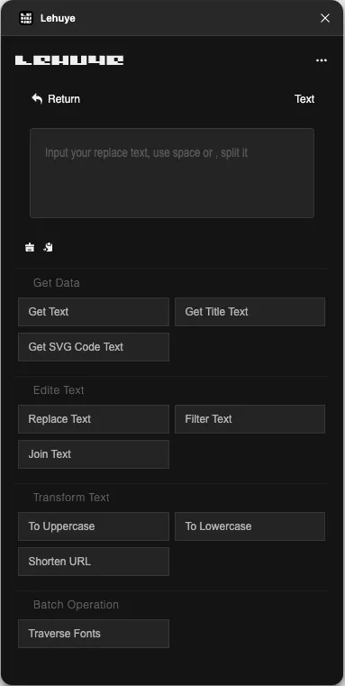
Task: Click the Text label at top right
Action: click(x=304, y=99)
